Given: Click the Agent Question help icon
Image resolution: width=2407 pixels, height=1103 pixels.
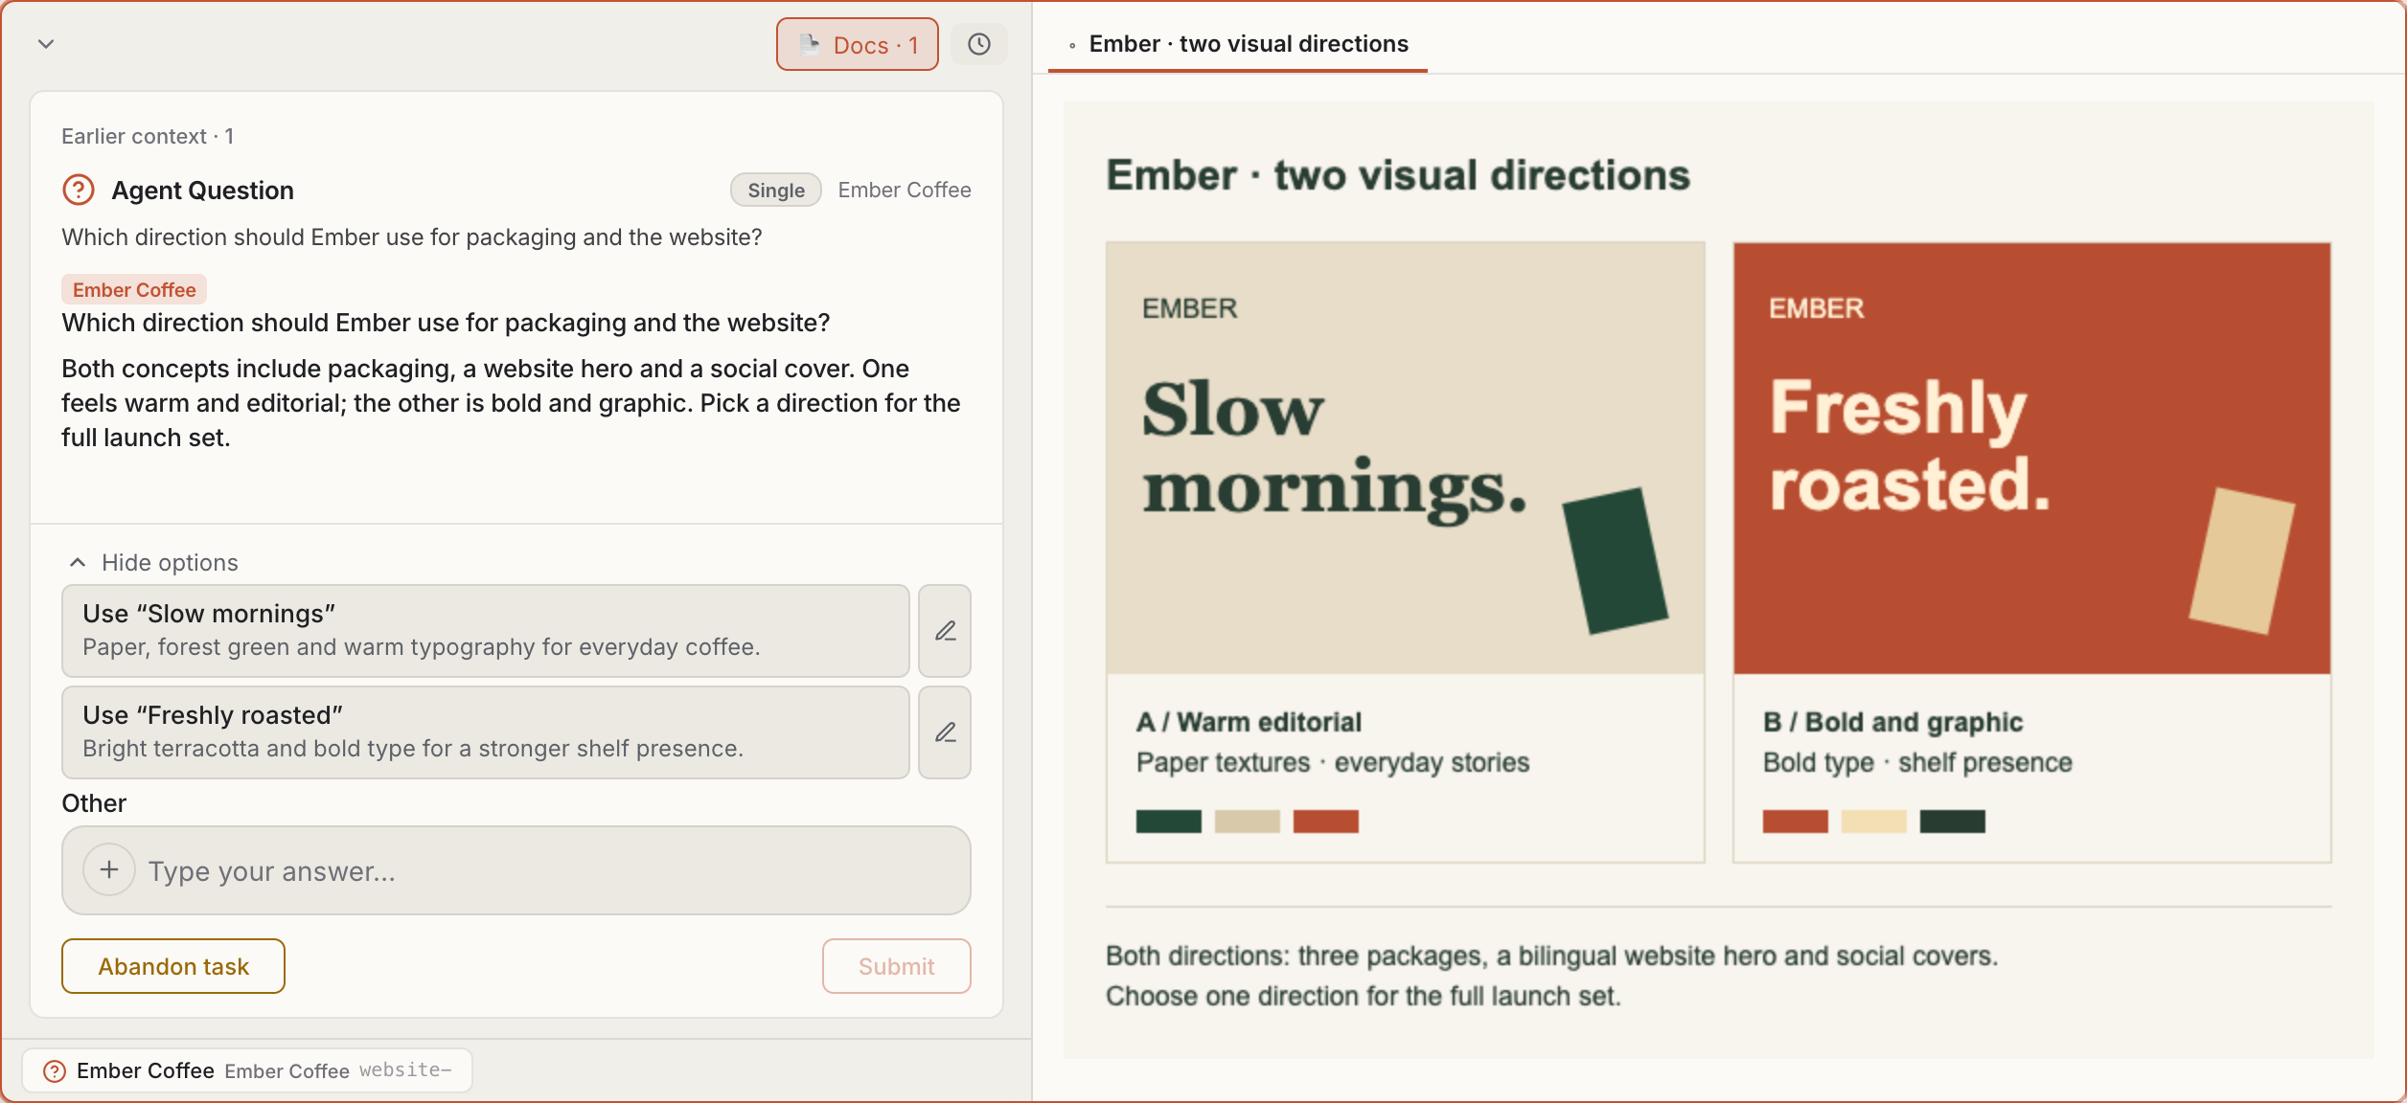Looking at the screenshot, I should tap(79, 190).
